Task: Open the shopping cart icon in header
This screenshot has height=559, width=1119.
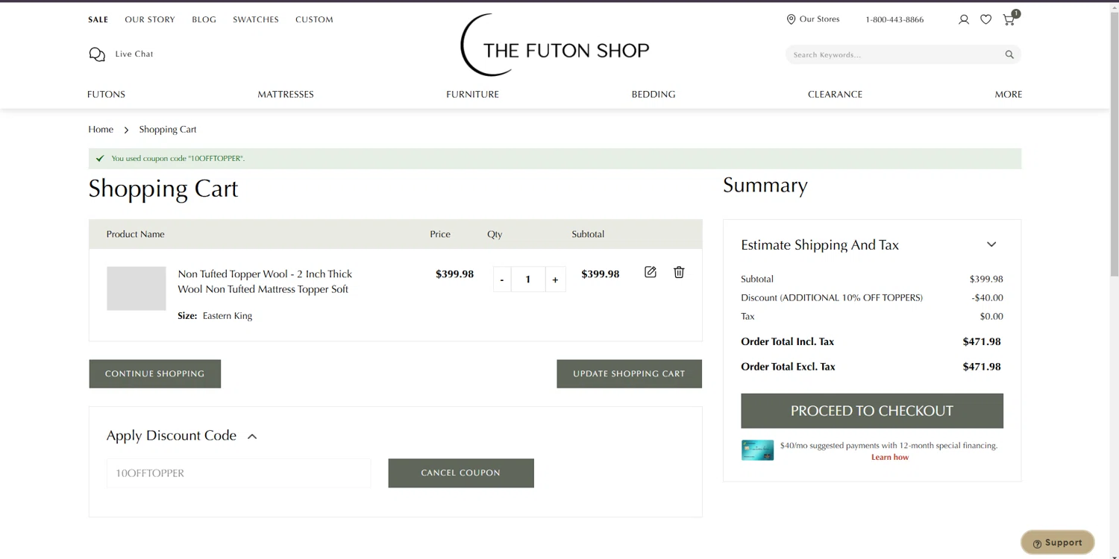Action: pos(1009,19)
